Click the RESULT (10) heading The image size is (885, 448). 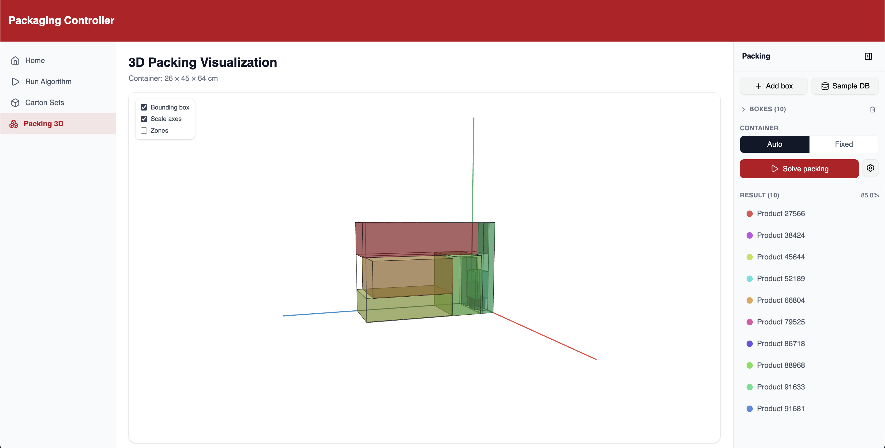[759, 195]
